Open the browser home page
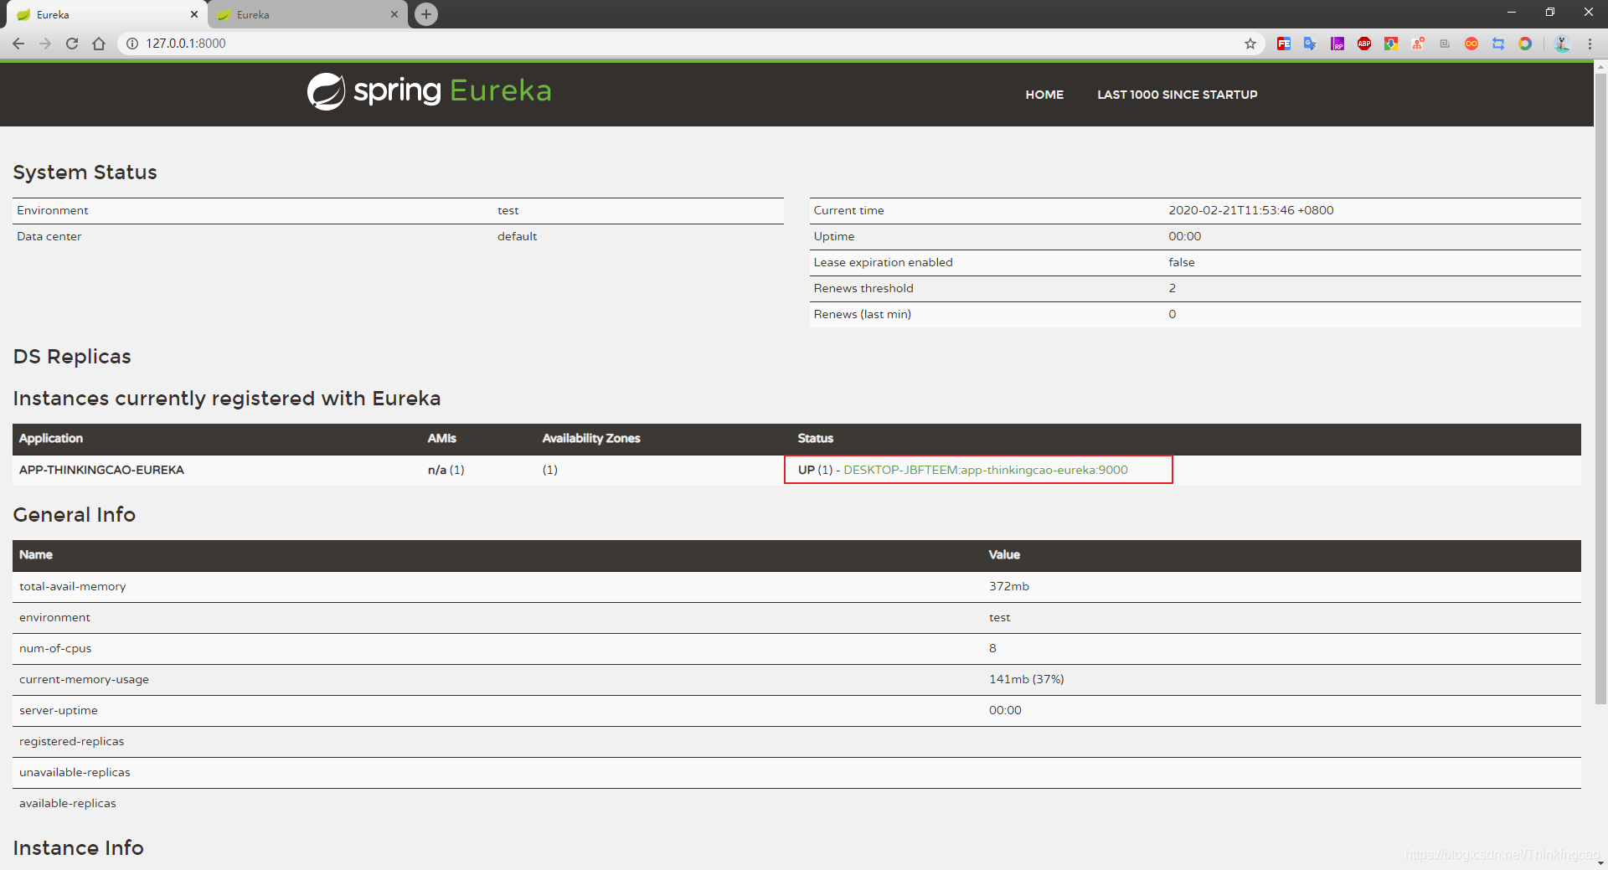The height and width of the screenshot is (870, 1608). (x=99, y=44)
